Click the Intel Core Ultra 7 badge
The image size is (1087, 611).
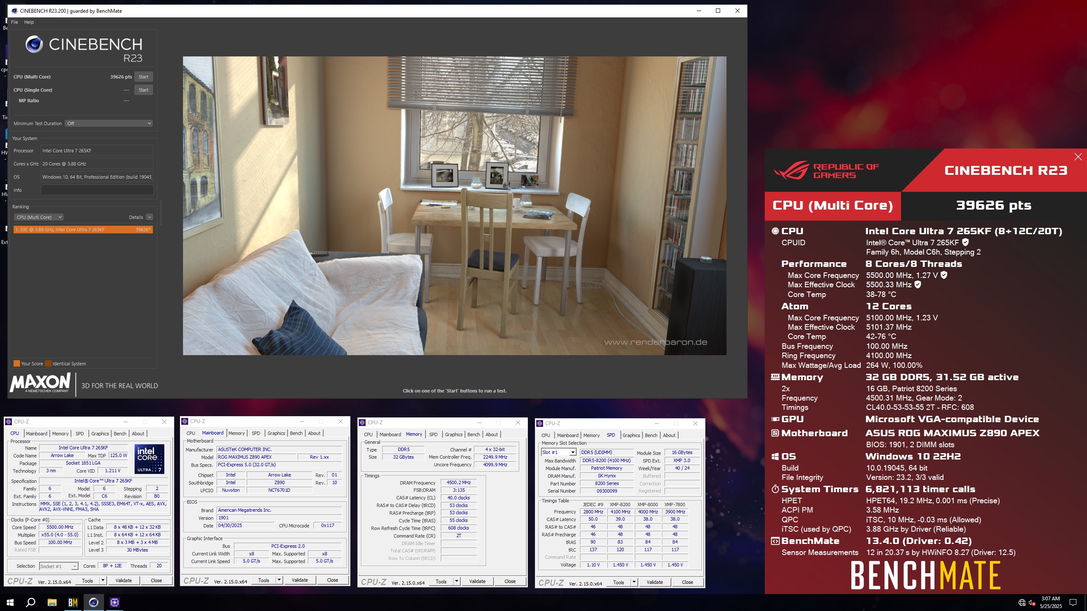click(149, 459)
